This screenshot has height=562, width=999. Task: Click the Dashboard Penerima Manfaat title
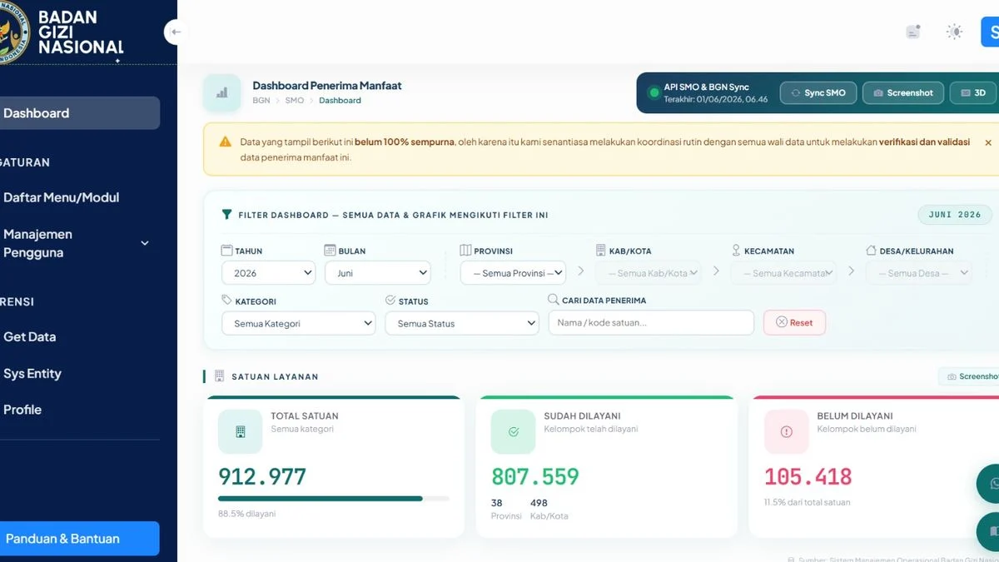[327, 85]
